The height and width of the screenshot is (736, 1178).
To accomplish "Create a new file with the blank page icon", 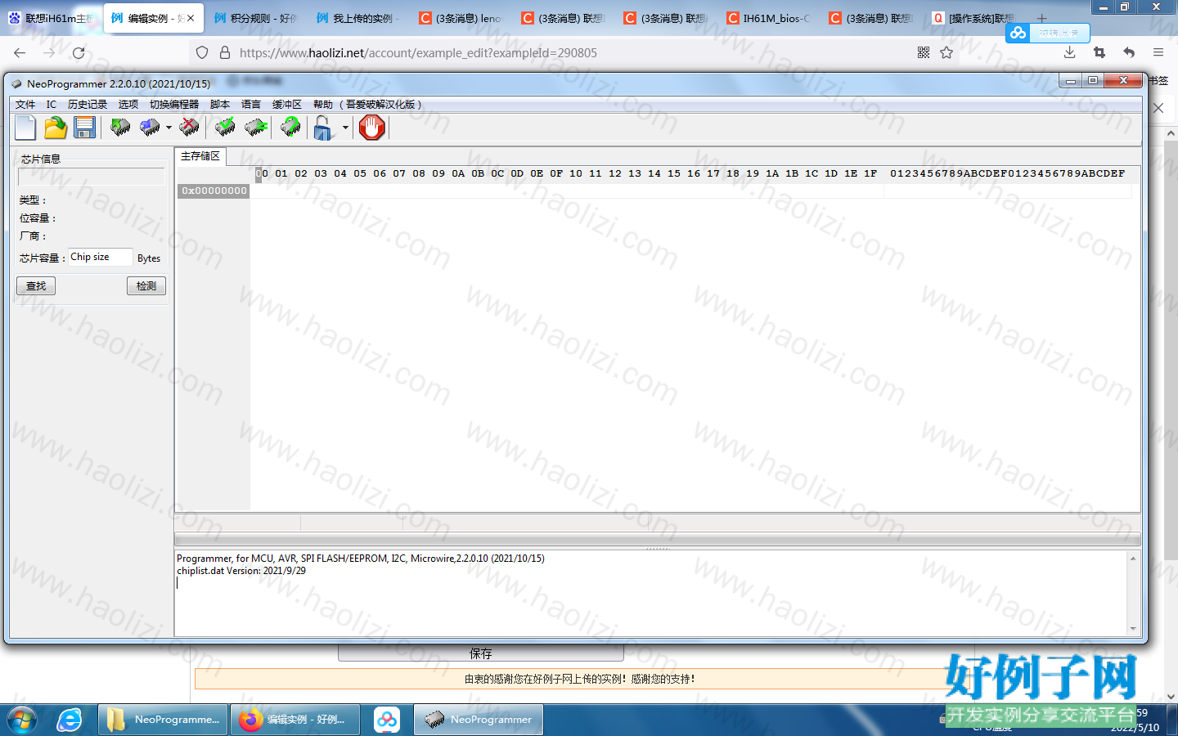I will [x=25, y=128].
